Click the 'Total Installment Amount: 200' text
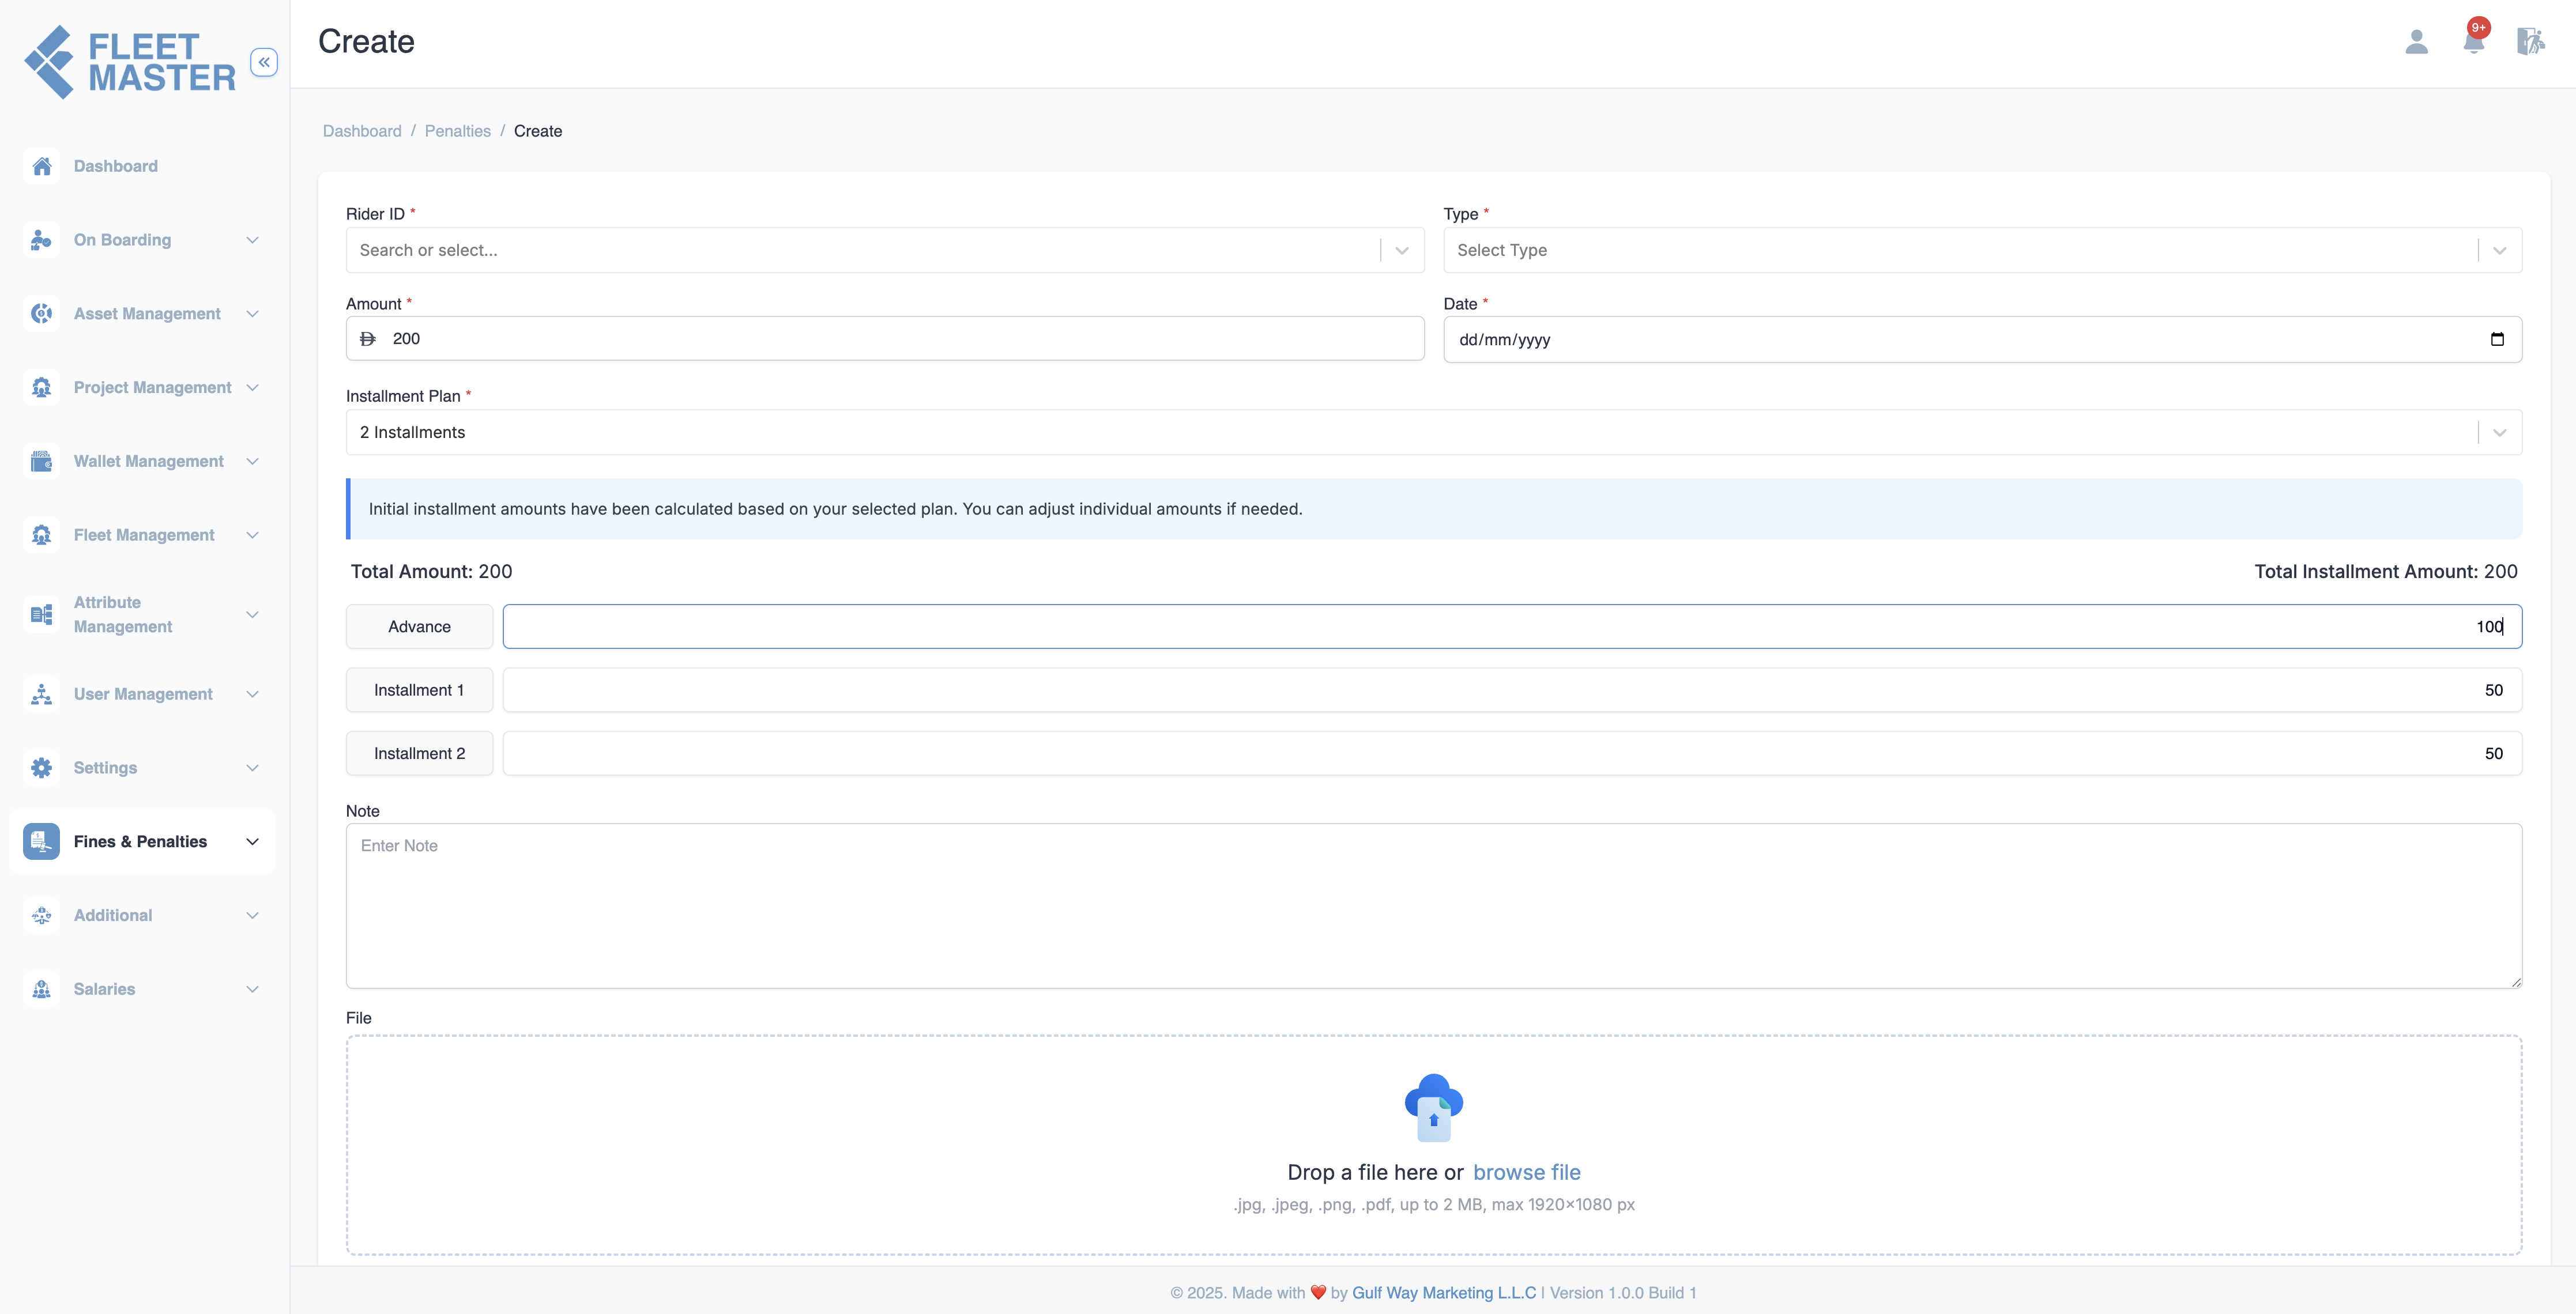 (x=2386, y=572)
